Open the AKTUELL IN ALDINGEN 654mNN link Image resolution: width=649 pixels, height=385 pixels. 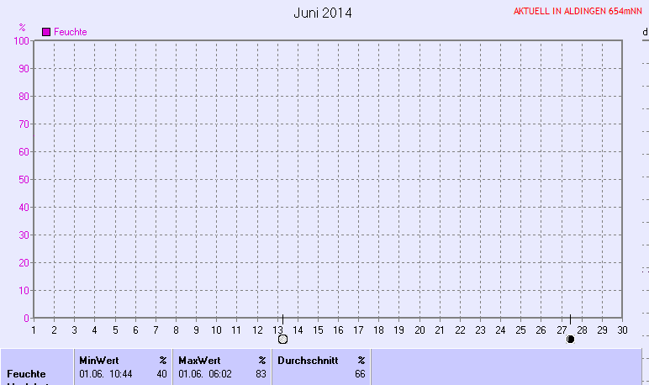point(578,12)
